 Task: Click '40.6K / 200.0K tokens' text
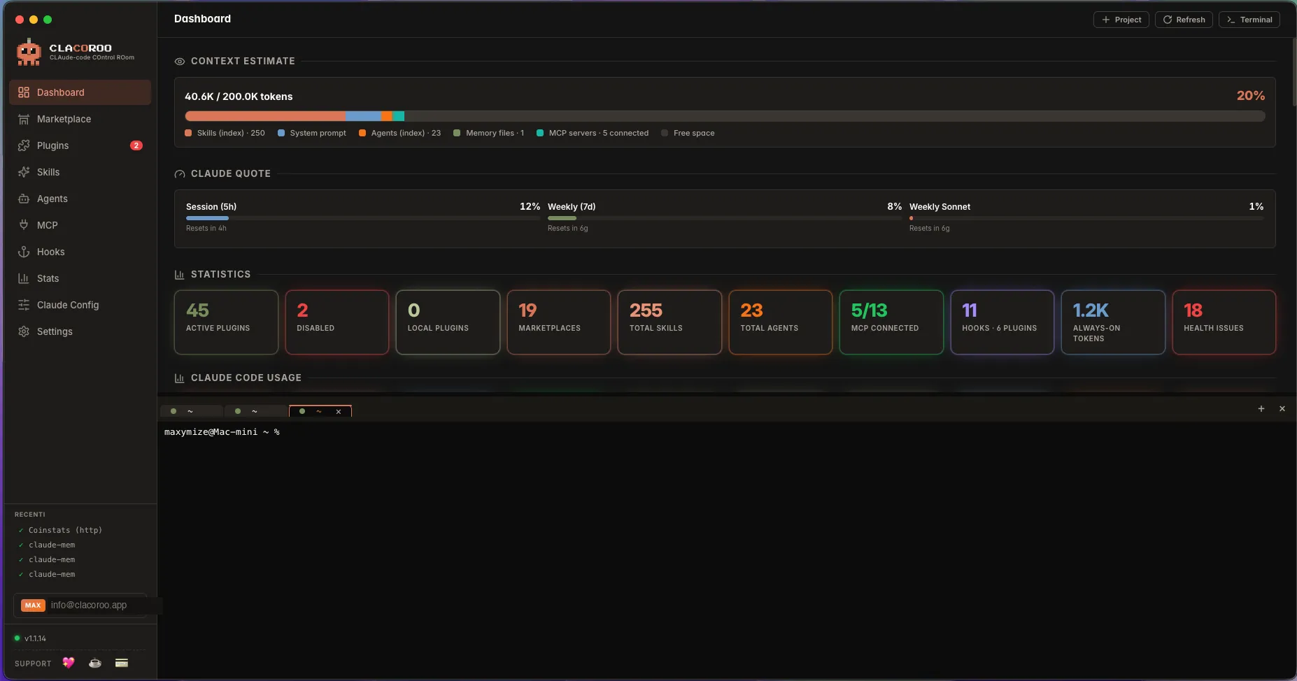239,96
